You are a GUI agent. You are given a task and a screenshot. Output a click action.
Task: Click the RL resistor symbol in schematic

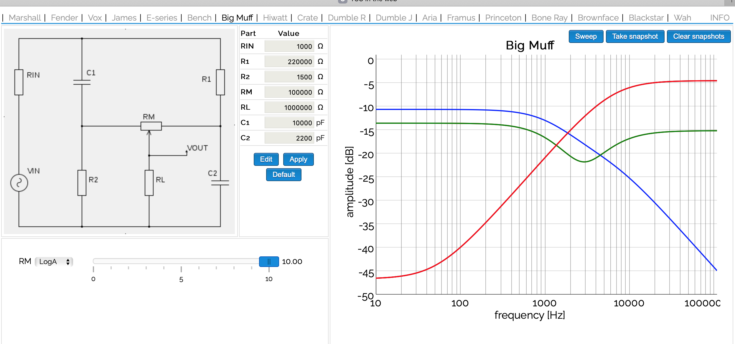[x=149, y=183]
